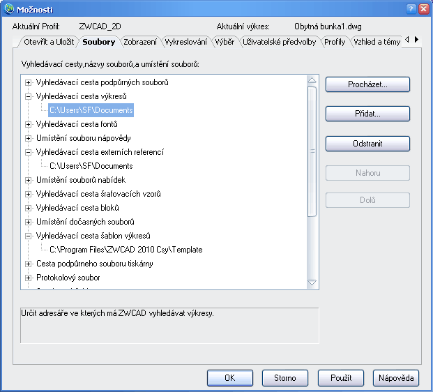Screen dimensions: 433x392
Task: Open the Otevřít a Uložit tab
Action: (46, 42)
